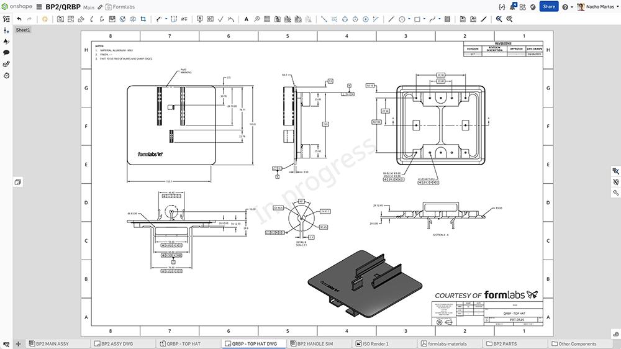Click the Zoom to fit magnifier icon
The image size is (621, 349).
499,19
